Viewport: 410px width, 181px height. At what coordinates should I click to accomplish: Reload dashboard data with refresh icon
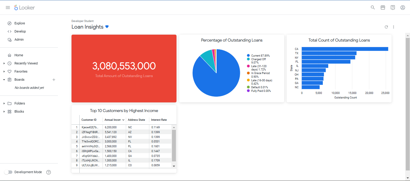tap(386, 27)
